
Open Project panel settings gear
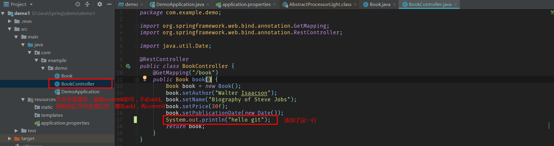coord(100,4)
